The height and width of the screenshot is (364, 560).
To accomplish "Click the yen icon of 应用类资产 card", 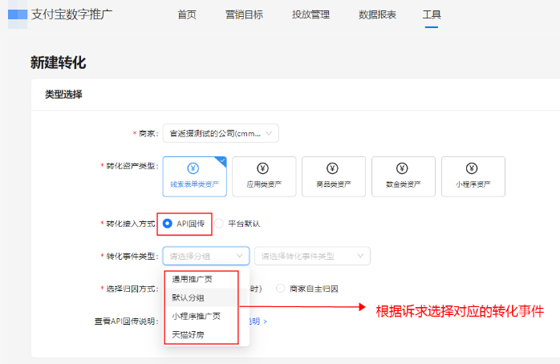I will (x=263, y=168).
